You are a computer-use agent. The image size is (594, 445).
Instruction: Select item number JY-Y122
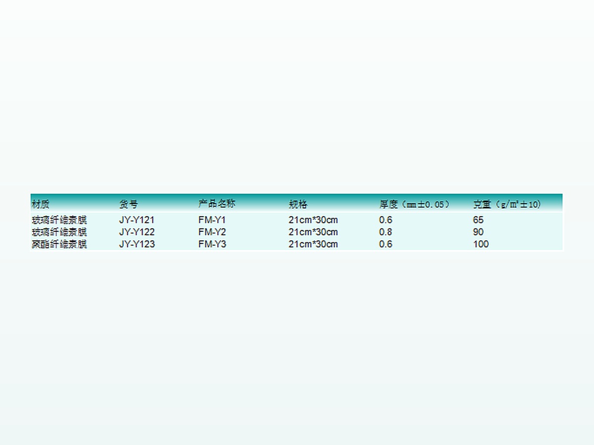(137, 232)
